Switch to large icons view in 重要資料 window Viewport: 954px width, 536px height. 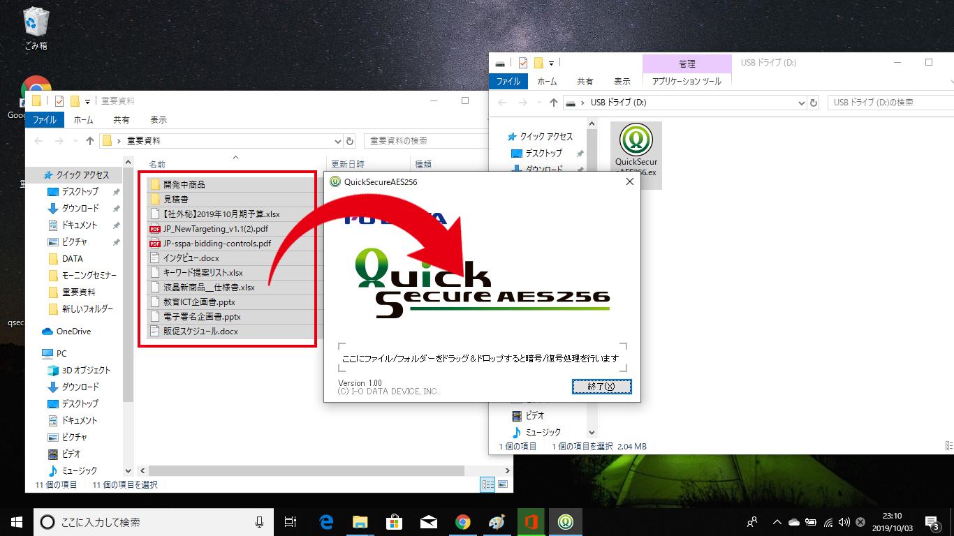[502, 484]
